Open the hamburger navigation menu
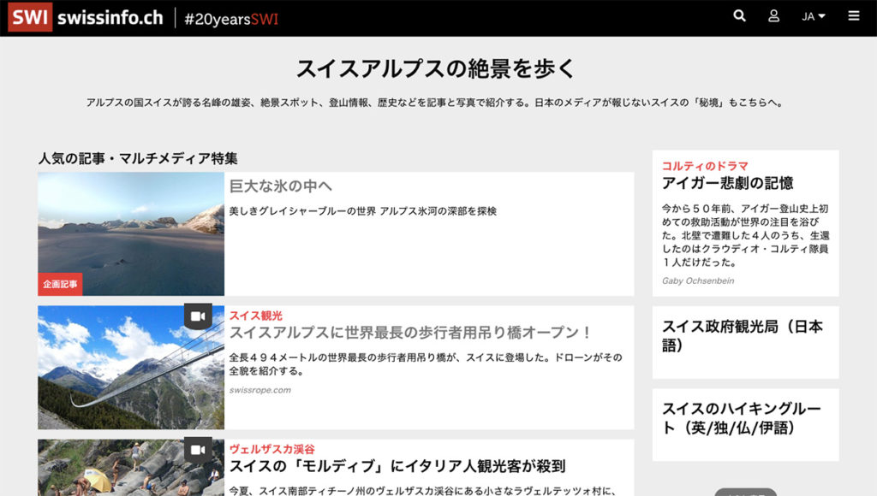Image resolution: width=877 pixels, height=496 pixels. pos(854,15)
